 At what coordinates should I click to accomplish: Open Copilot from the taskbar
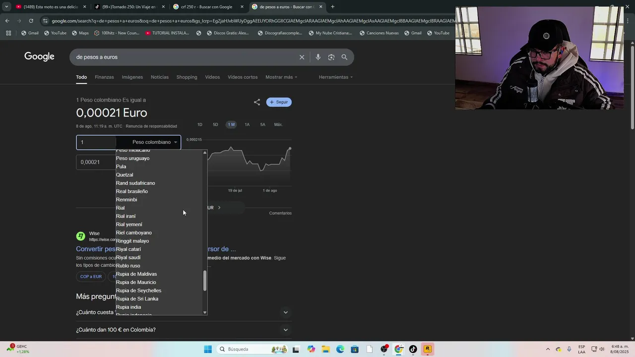[x=311, y=349]
